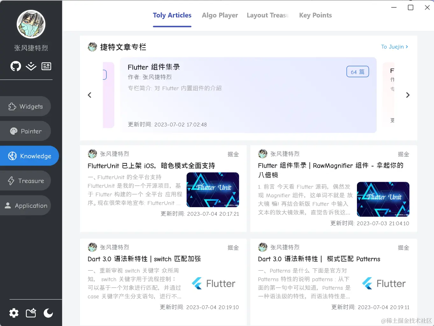The image size is (434, 326).
Task: Select the Knowledge sidebar item
Action: (29, 156)
